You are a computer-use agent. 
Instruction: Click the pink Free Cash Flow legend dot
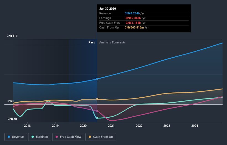pyautogui.click(x=57, y=137)
